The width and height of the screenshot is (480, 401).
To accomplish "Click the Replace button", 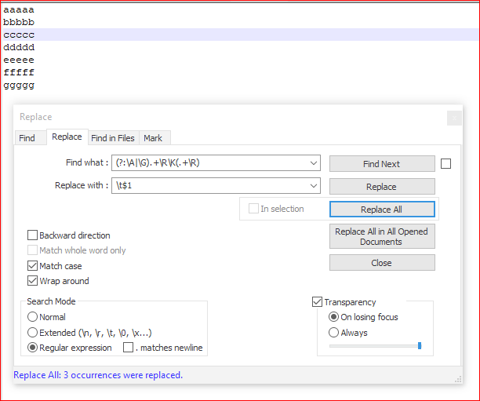I will (382, 187).
